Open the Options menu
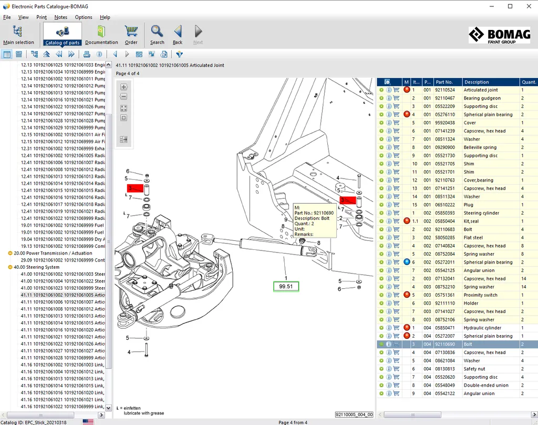The height and width of the screenshot is (425, 538). 84,17
